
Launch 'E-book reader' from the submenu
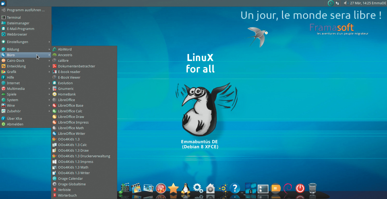(x=84, y=72)
